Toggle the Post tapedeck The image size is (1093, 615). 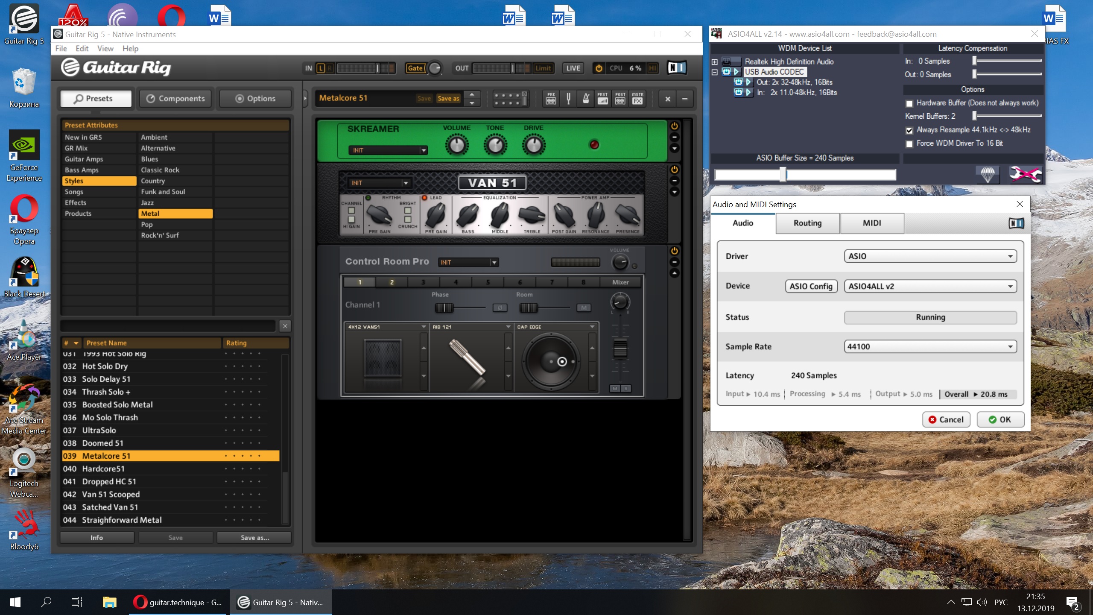pos(620,99)
